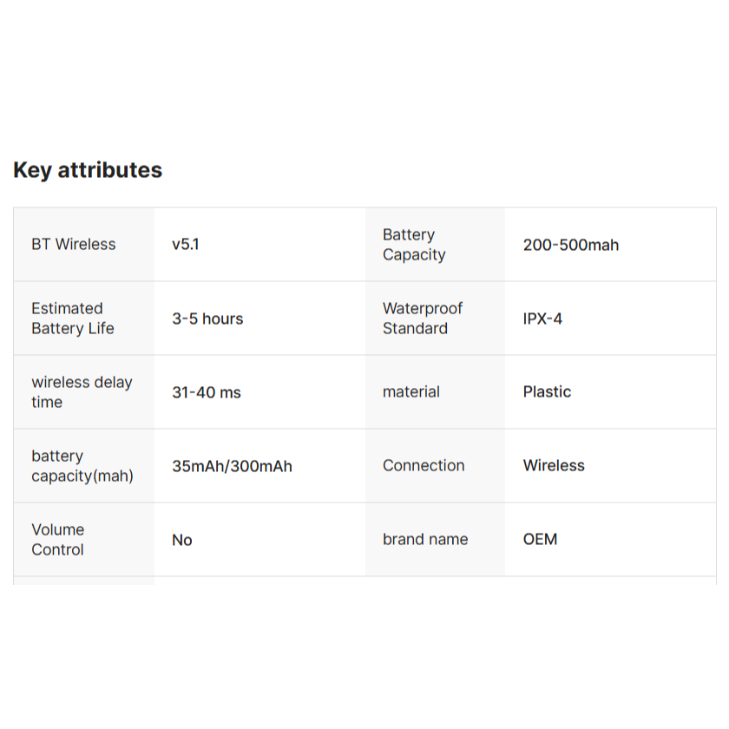
Task: Select the 3-5 hours value
Action: tap(207, 319)
